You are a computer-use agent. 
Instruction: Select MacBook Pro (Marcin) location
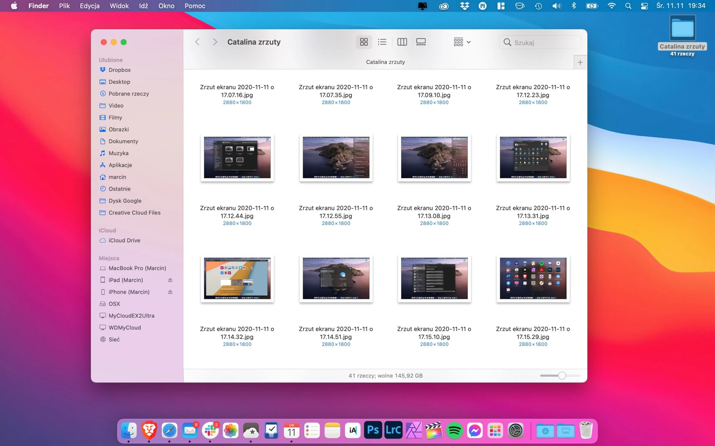137,268
